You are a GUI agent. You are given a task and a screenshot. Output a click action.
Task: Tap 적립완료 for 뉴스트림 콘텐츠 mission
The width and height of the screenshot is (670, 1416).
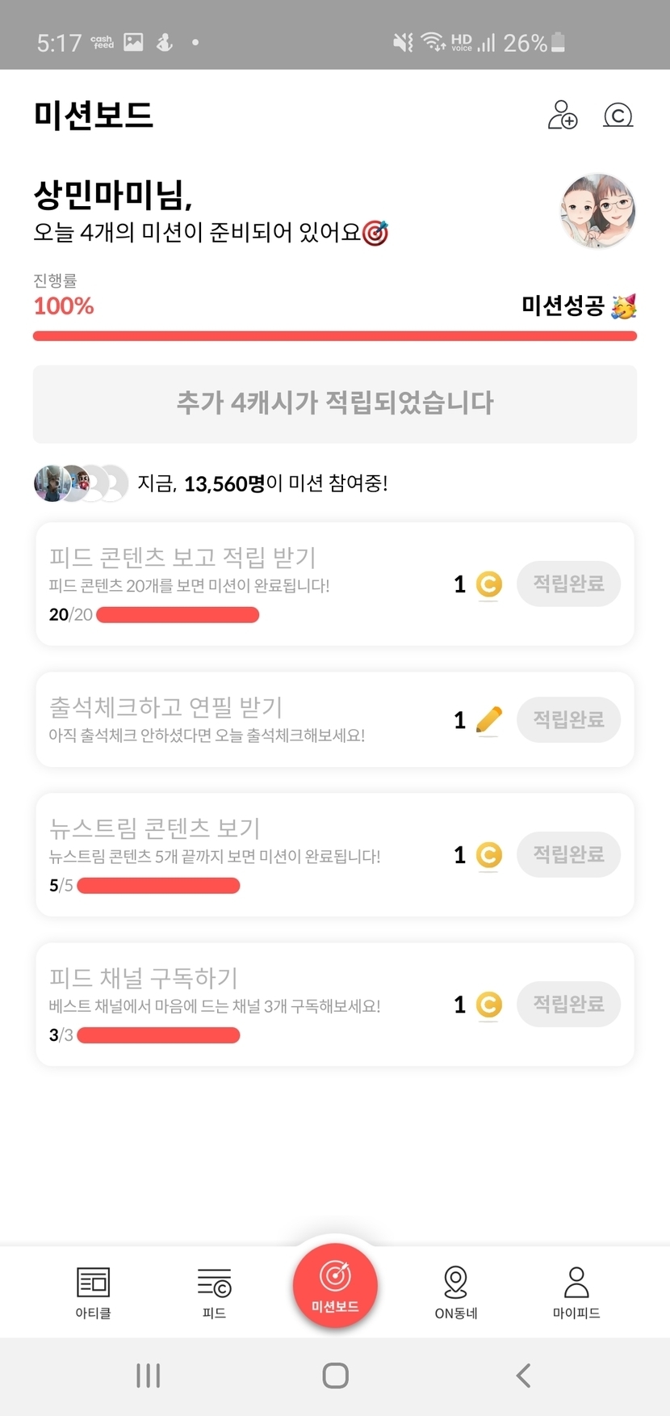tap(568, 854)
